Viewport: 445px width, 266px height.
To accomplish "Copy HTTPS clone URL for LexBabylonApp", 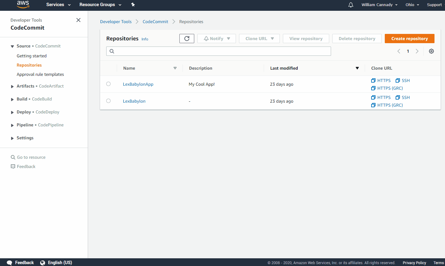I will point(381,80).
